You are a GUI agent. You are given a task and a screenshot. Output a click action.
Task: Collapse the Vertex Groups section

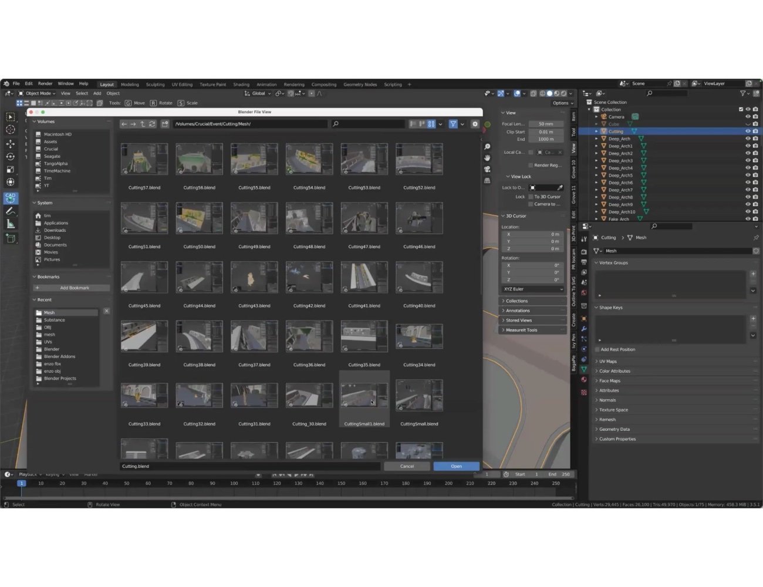613,262
